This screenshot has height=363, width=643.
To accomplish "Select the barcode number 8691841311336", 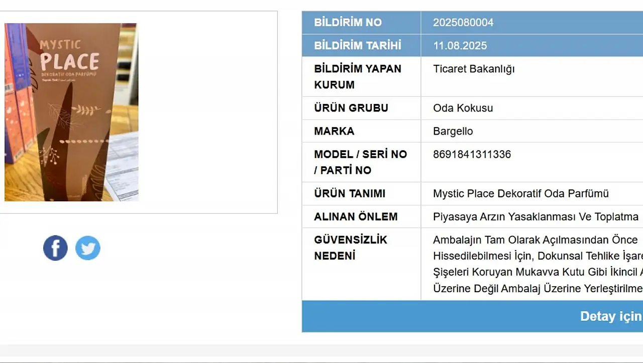I will click(472, 154).
